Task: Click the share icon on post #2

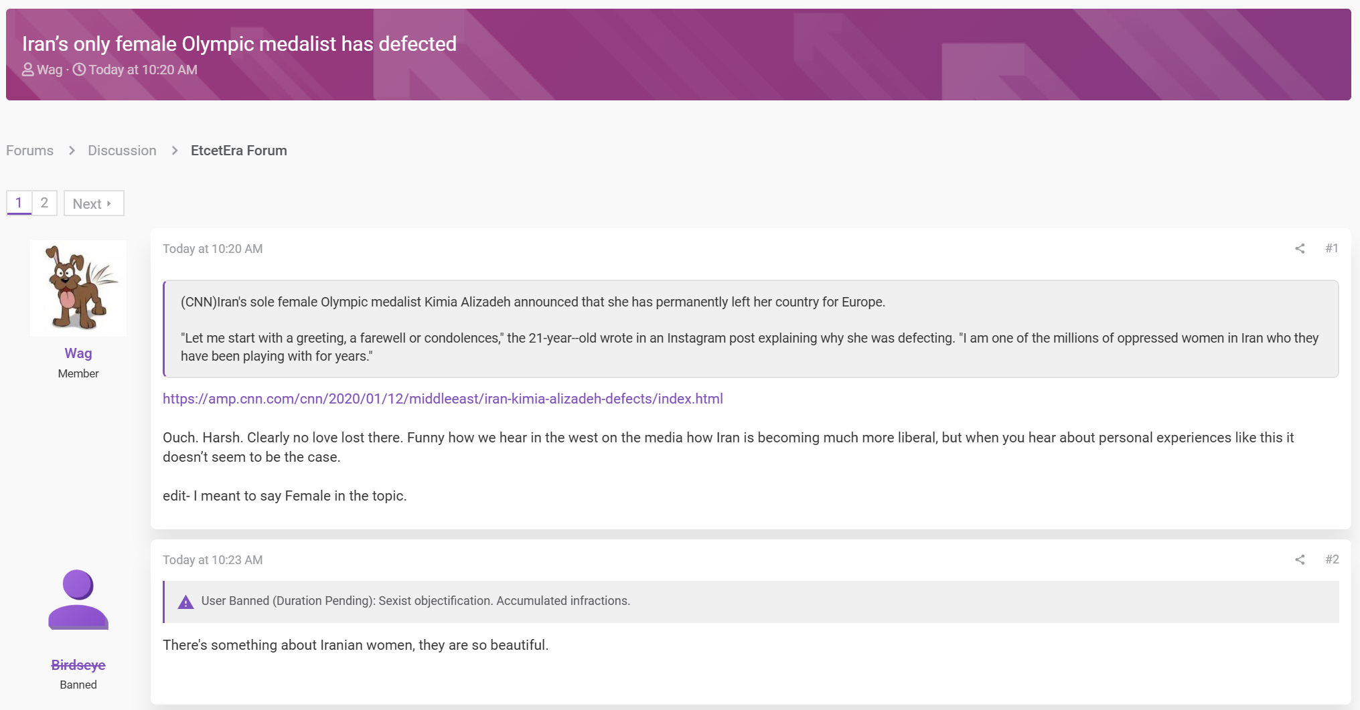Action: click(x=1300, y=559)
